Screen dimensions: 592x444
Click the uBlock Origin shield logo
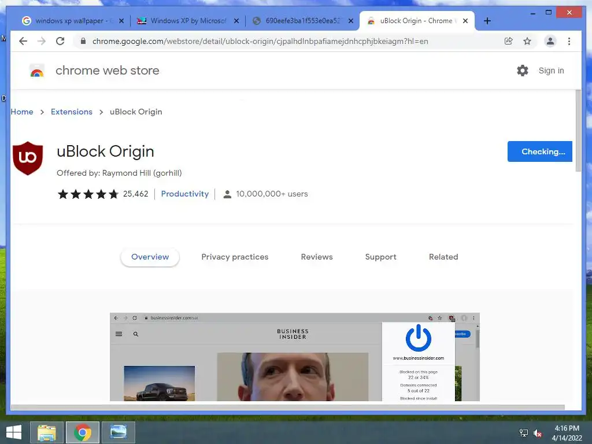(28, 158)
